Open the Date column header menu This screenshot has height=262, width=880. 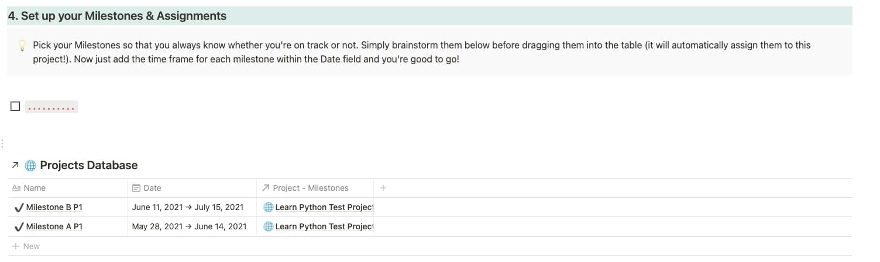coord(152,188)
